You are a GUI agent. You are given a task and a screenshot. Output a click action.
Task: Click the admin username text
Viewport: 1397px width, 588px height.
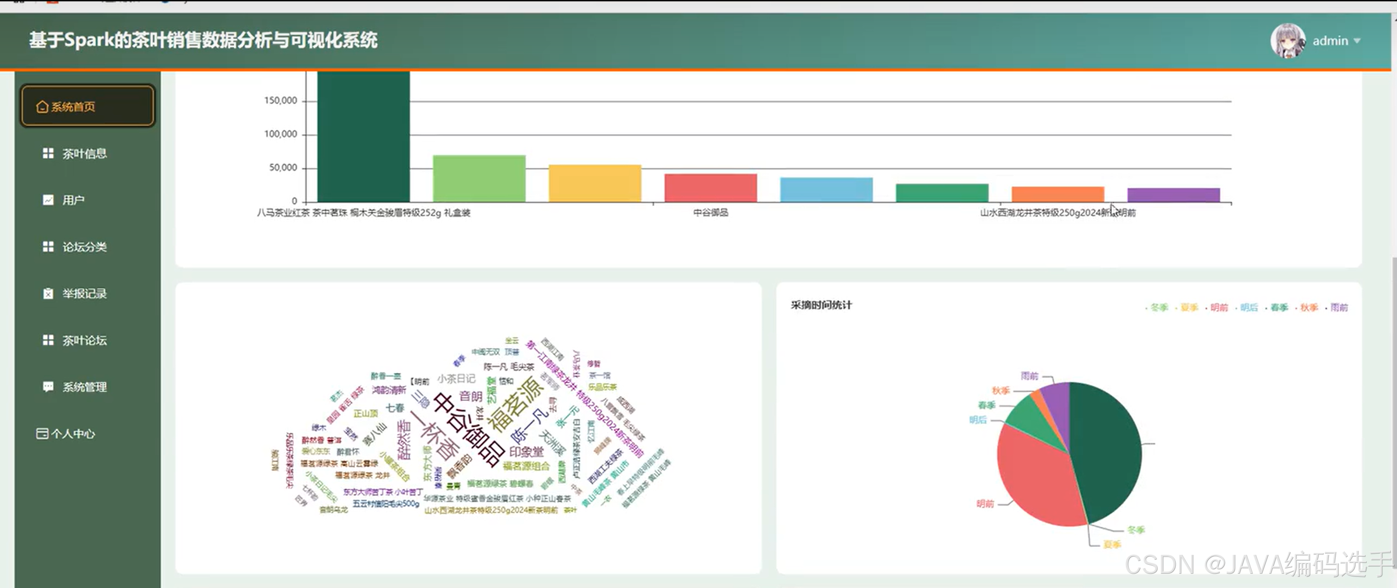point(1330,41)
